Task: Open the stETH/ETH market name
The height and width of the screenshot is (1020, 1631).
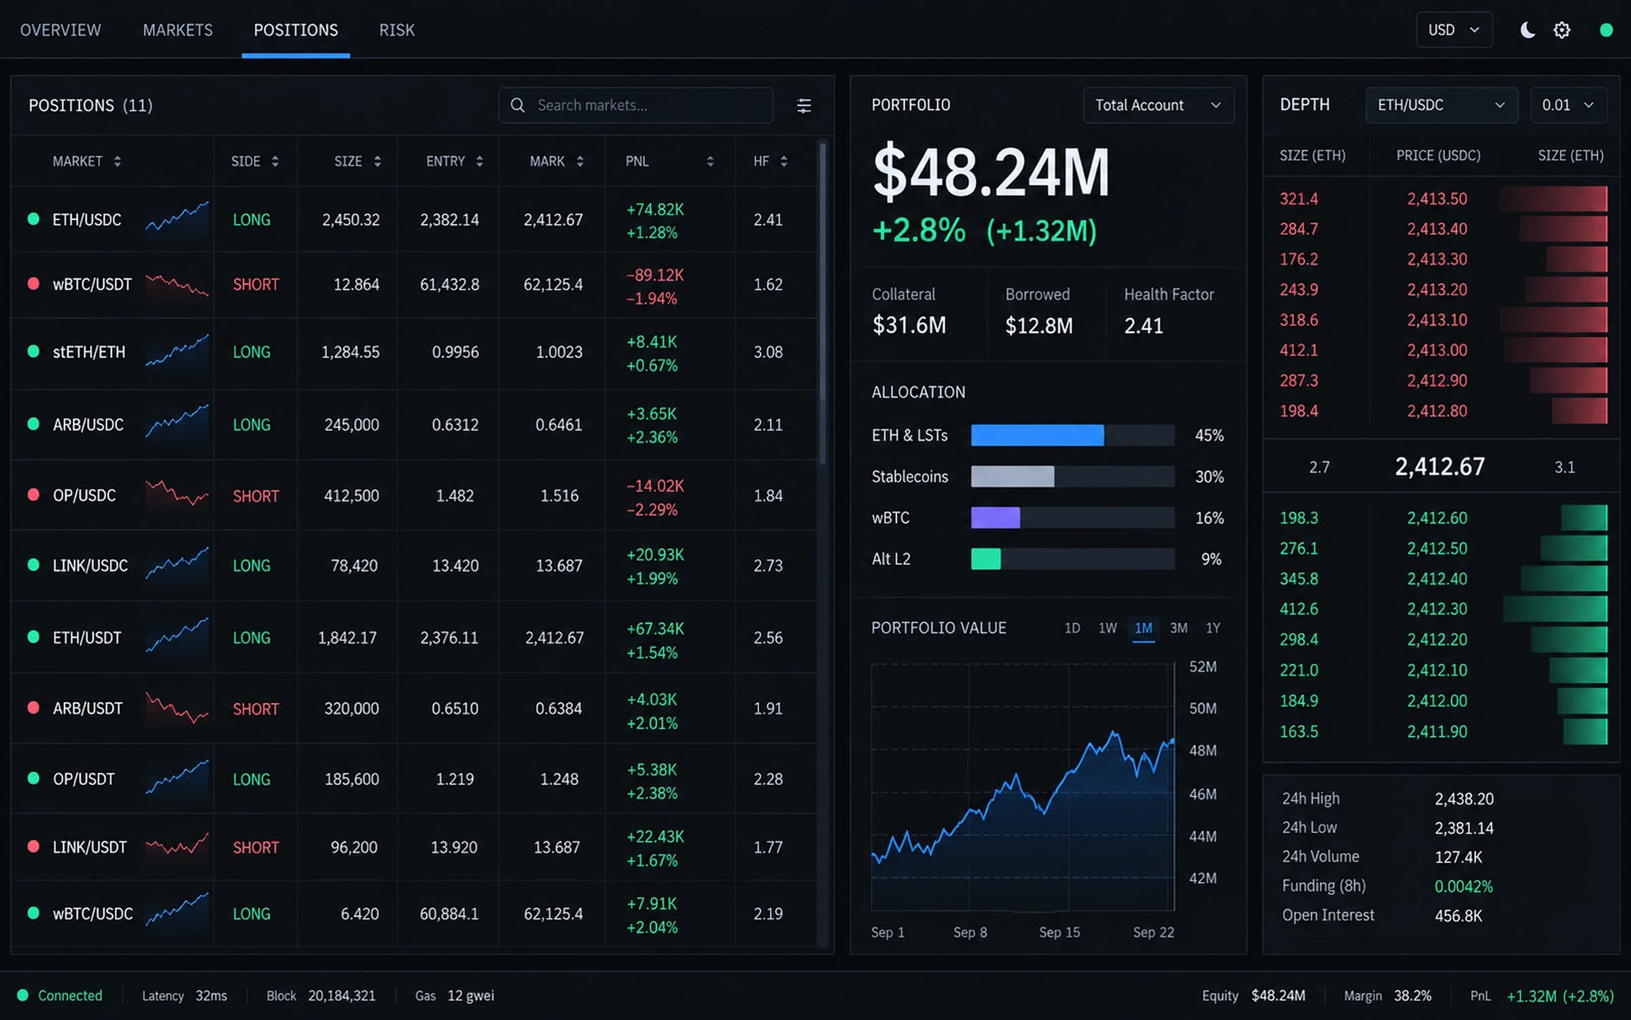Action: (x=89, y=352)
